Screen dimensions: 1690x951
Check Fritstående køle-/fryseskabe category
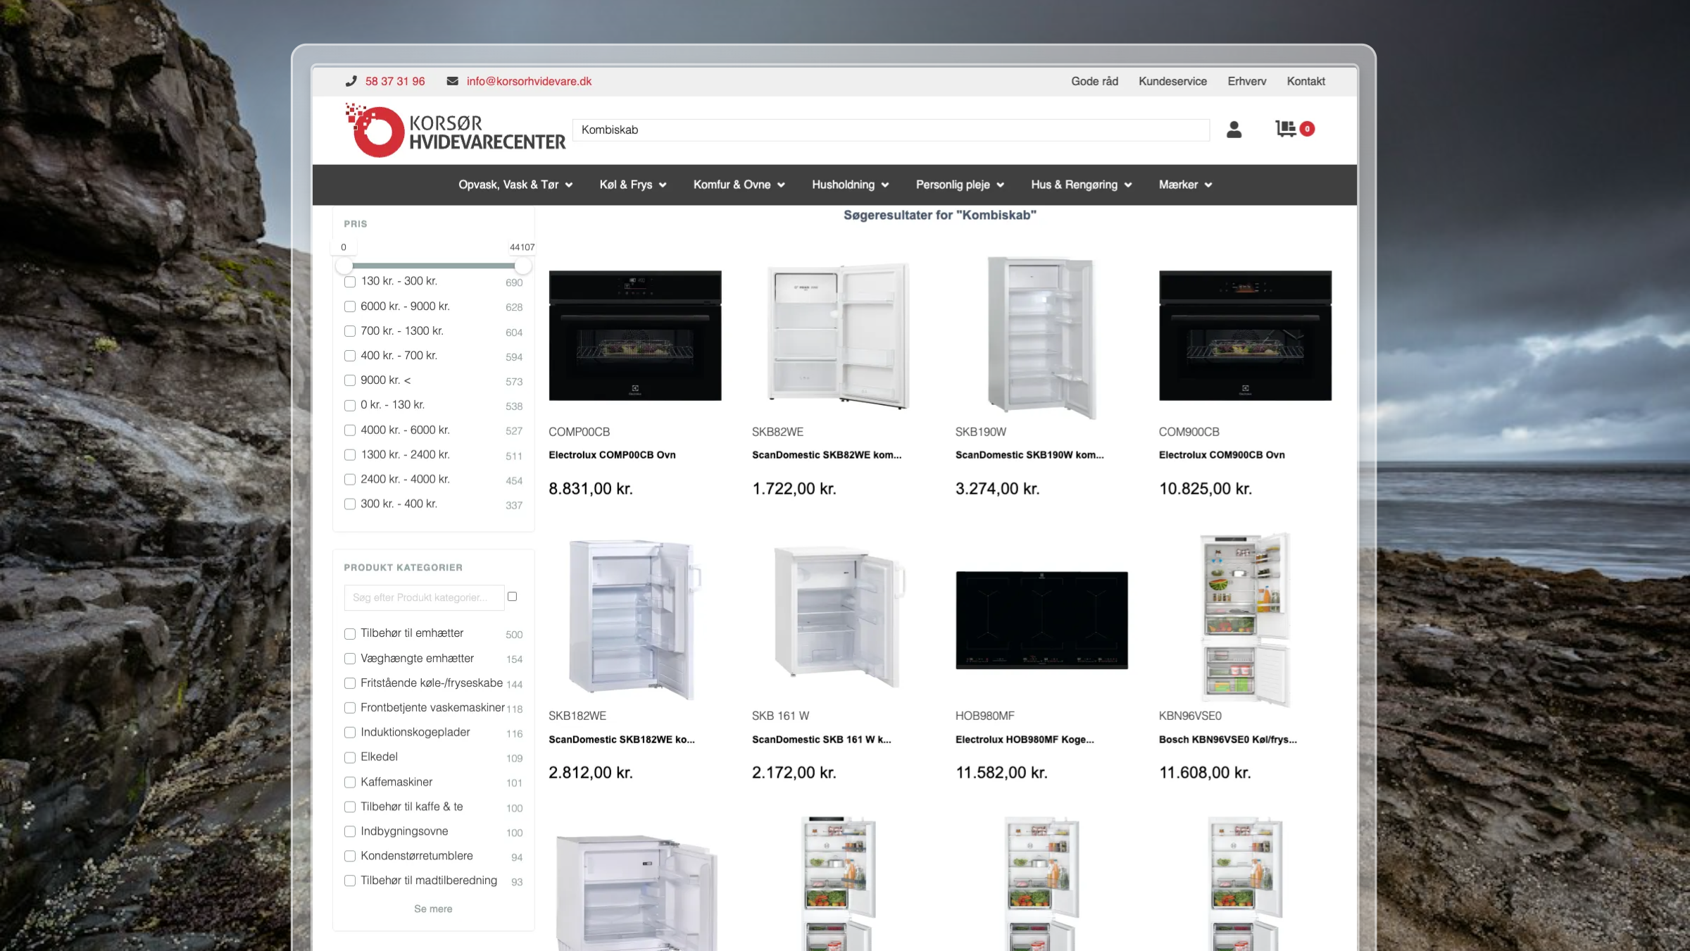[350, 683]
